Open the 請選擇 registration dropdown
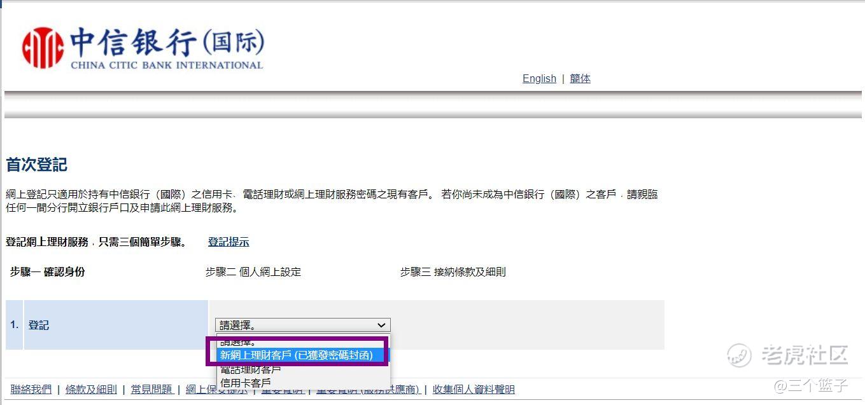 pyautogui.click(x=302, y=325)
